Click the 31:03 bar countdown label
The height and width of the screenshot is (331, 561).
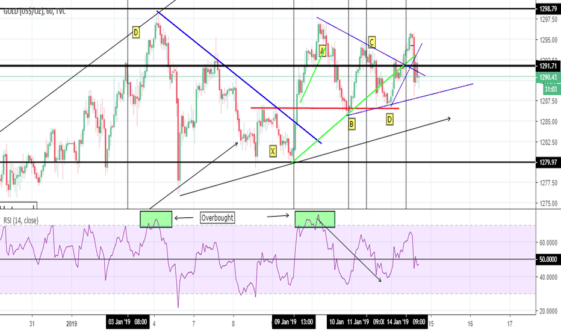(x=551, y=89)
